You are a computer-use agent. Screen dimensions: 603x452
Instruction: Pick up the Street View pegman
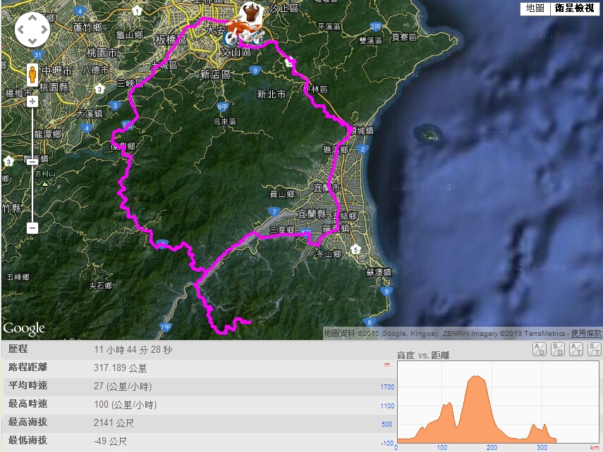[32, 75]
